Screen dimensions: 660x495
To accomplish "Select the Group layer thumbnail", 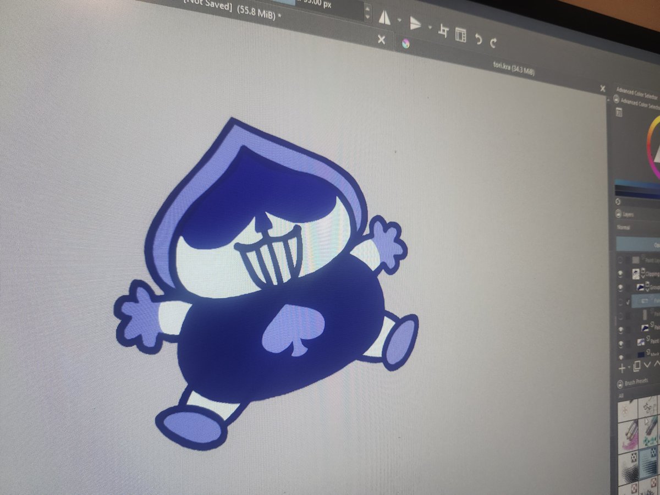I will point(640,288).
